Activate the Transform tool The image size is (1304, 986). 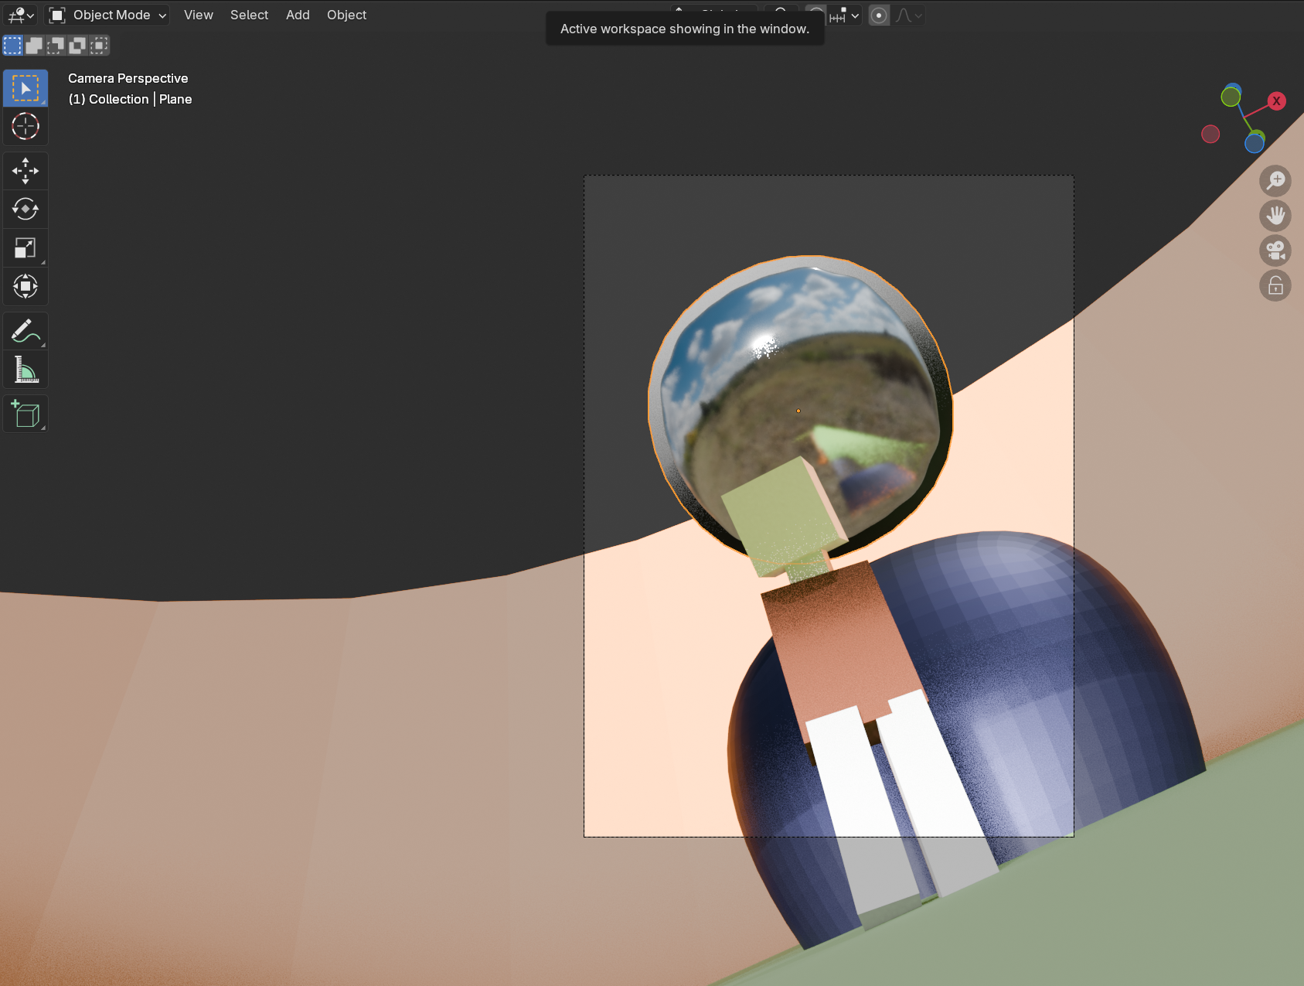25,286
